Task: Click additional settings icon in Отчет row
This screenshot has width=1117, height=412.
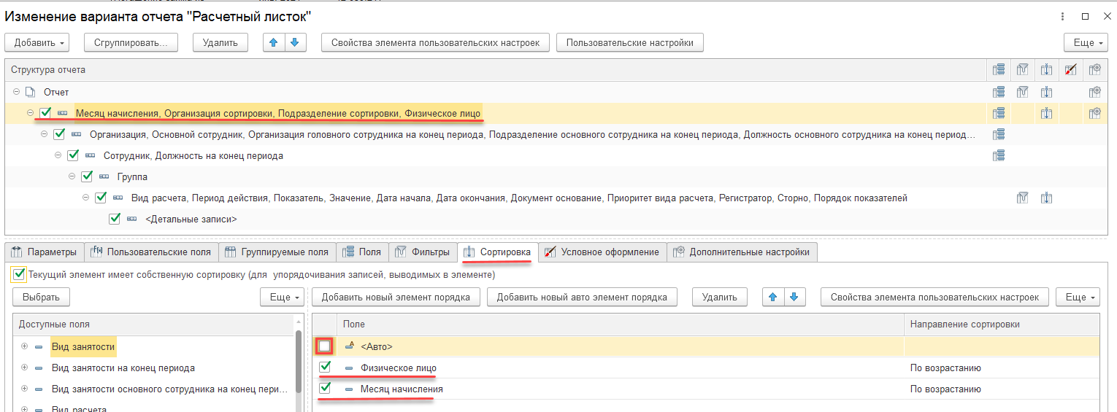Action: pyautogui.click(x=1094, y=93)
